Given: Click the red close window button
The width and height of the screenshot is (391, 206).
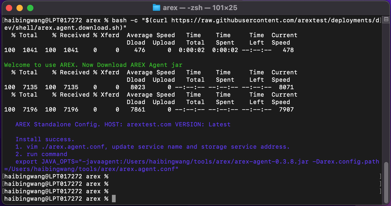Looking at the screenshot, I should pos(9,8).
